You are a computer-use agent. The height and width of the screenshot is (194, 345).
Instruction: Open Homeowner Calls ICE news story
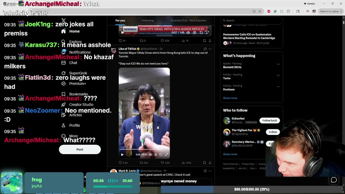click(249, 36)
